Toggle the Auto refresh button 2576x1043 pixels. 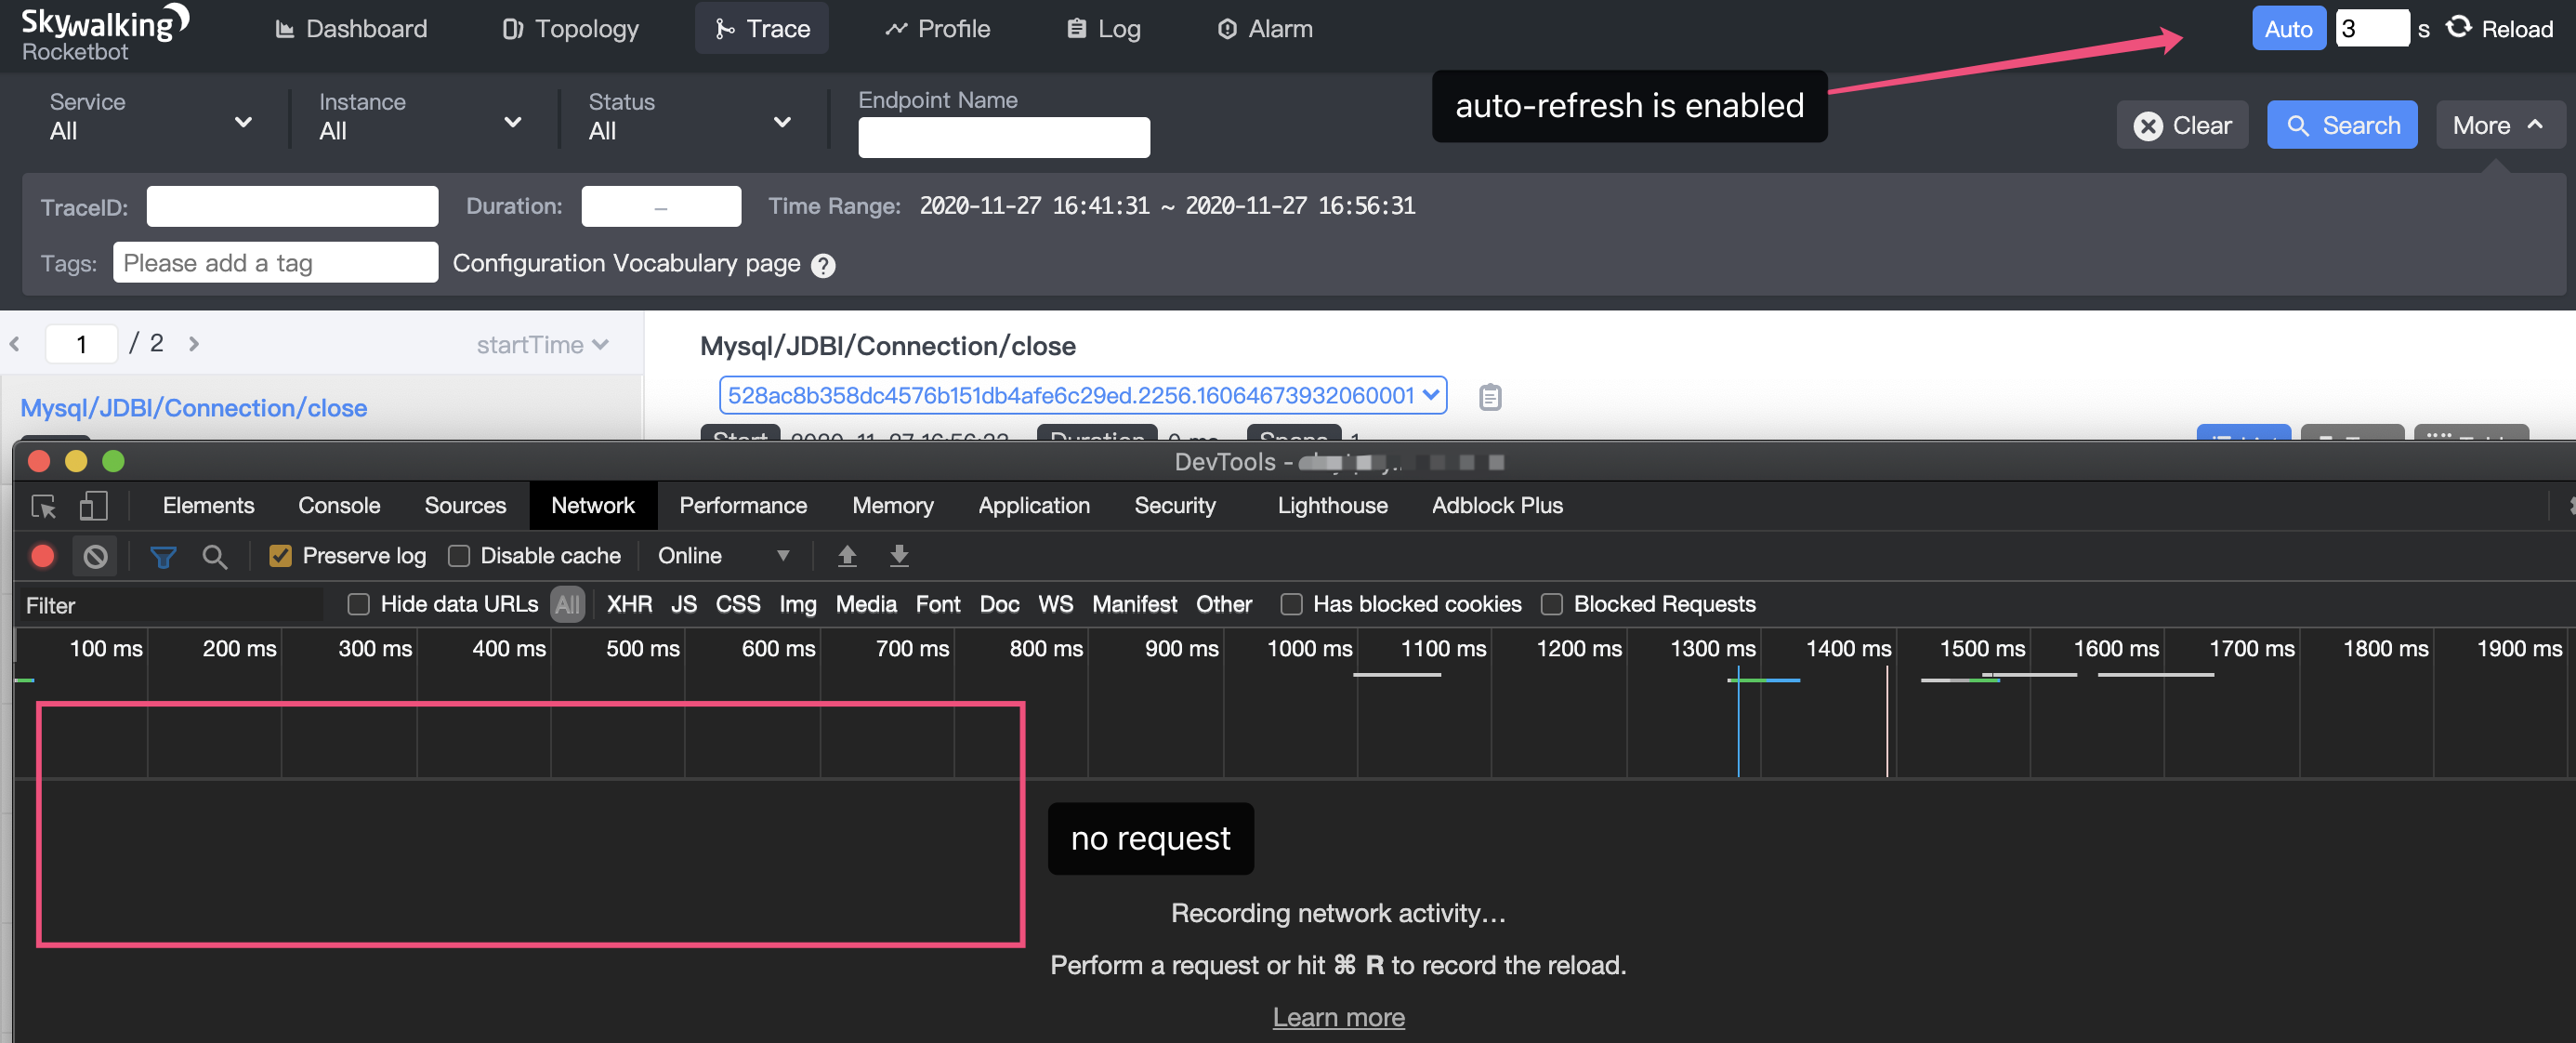pyautogui.click(x=2288, y=28)
